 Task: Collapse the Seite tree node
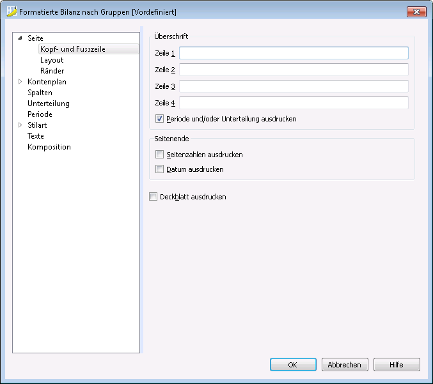point(20,38)
